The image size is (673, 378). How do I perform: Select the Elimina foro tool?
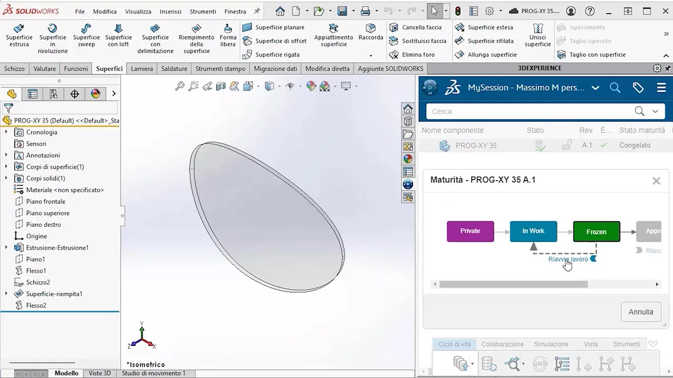pos(420,54)
